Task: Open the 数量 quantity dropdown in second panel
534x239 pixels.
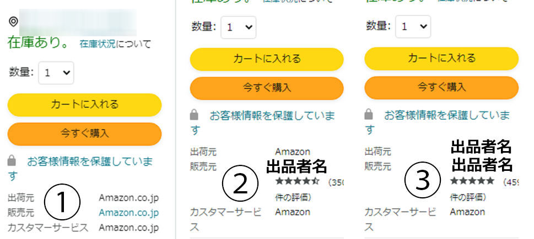Action: click(239, 27)
